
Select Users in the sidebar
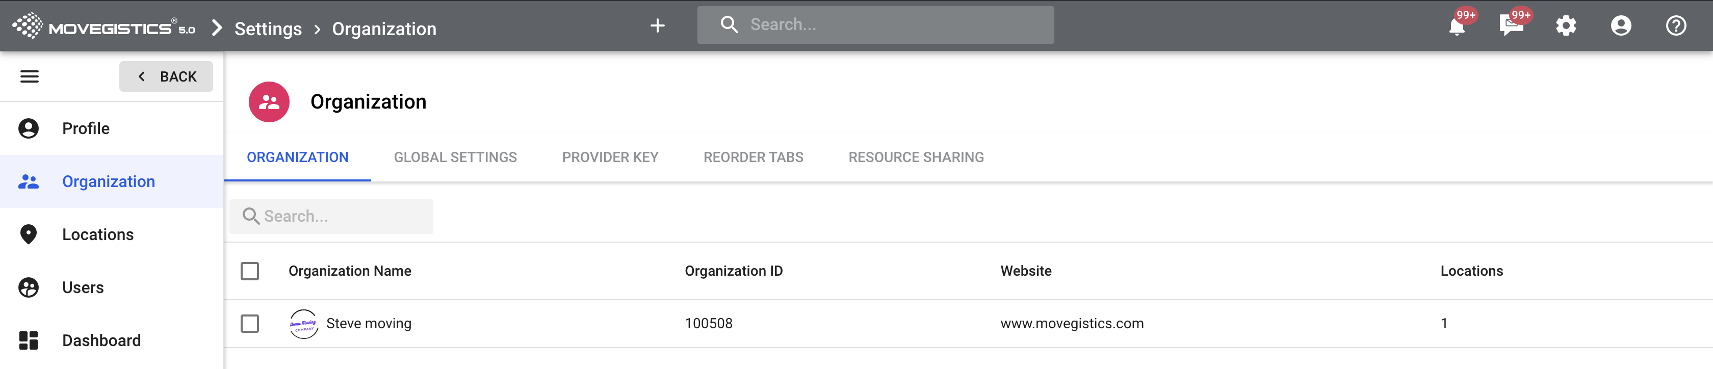[83, 288]
